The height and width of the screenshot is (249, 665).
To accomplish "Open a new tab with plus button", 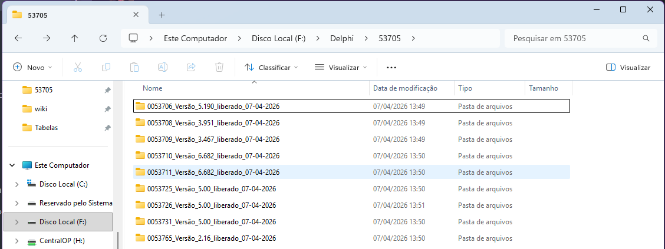I will 162,15.
